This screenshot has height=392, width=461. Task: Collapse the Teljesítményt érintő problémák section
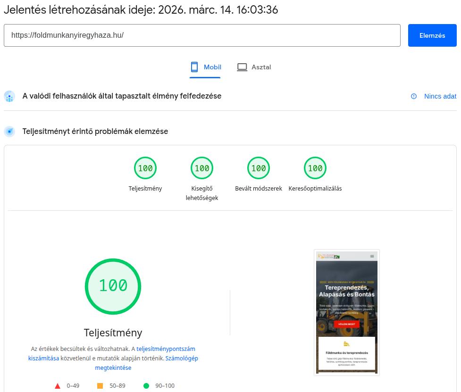95,131
